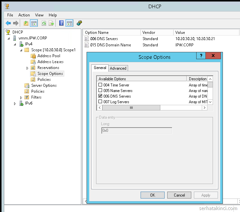
Task: Click the Show/Hide Action Pane icon
Action: point(69,23)
